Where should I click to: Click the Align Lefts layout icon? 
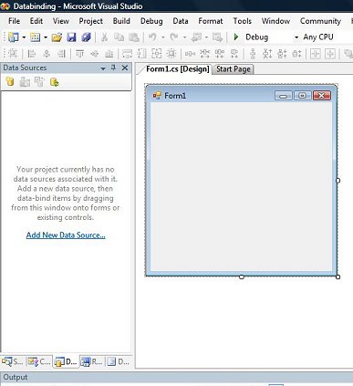(31, 54)
